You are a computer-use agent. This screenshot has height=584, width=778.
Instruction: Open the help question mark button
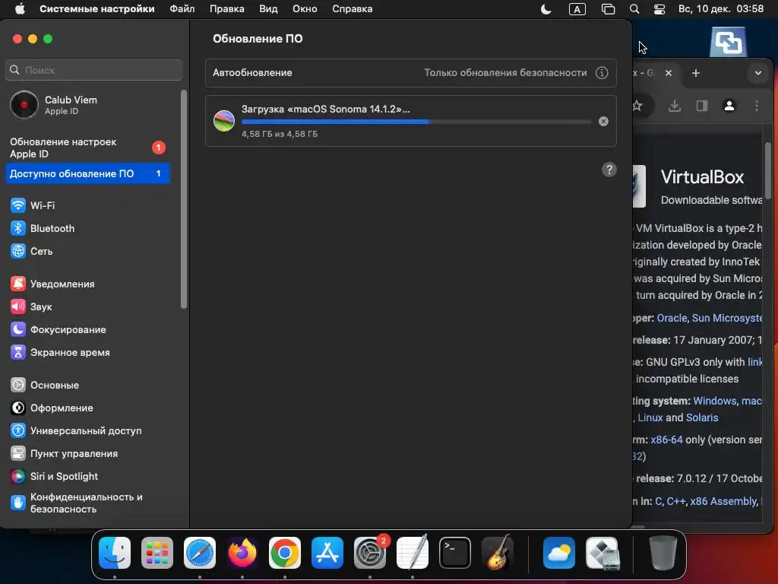(x=609, y=170)
